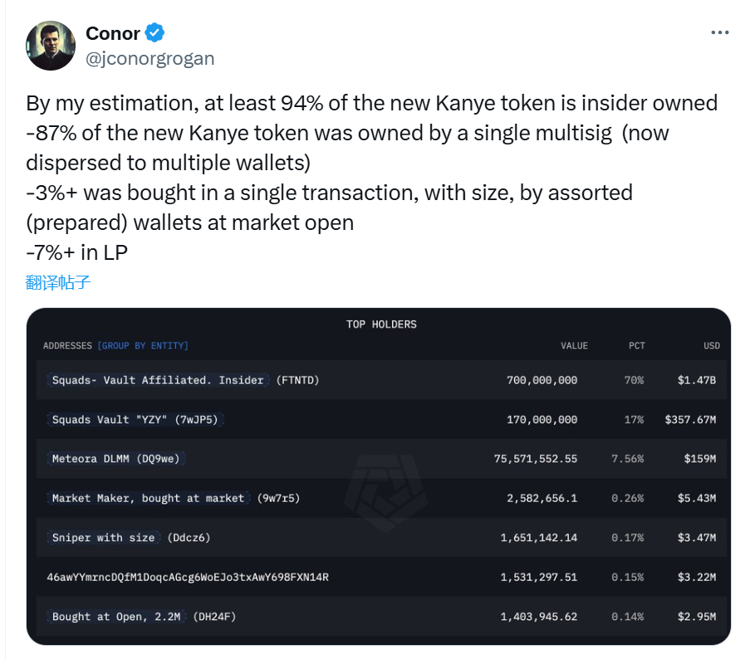Open the three-dot more options menu
The width and height of the screenshot is (750, 660).
(x=719, y=32)
